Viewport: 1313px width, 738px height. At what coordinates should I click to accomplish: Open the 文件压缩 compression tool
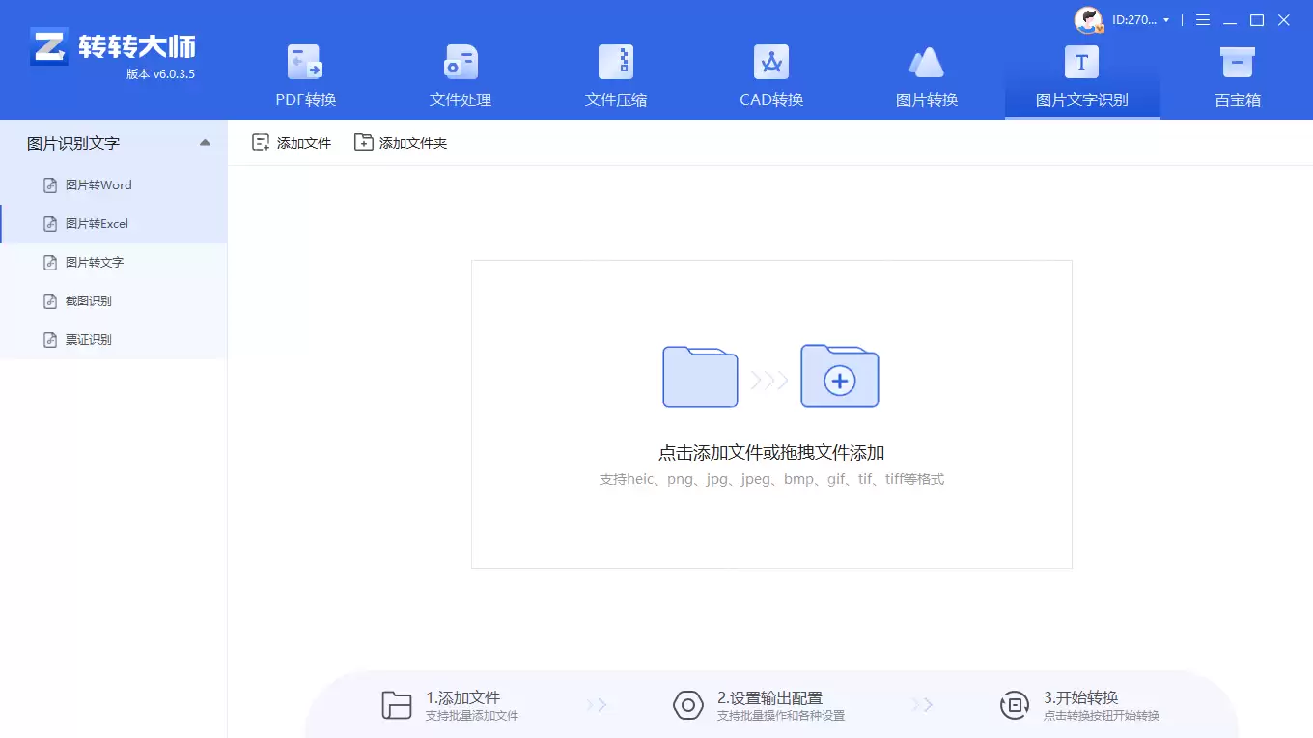tap(615, 64)
